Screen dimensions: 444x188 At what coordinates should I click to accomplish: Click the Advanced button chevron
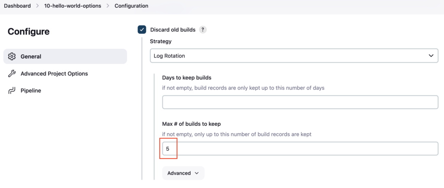click(197, 173)
